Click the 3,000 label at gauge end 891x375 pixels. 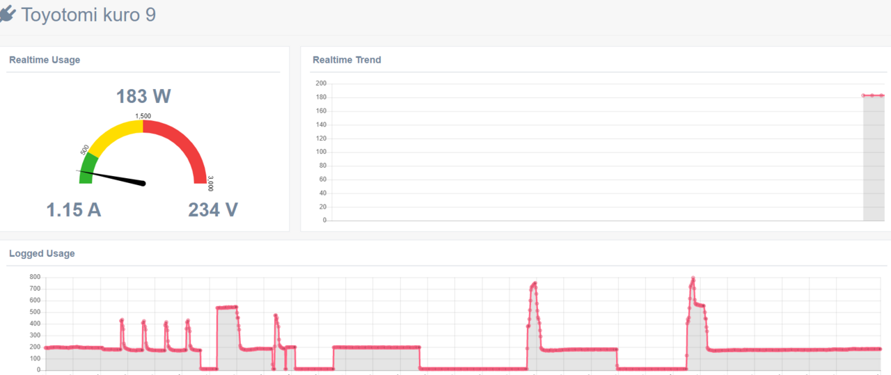coord(210,183)
